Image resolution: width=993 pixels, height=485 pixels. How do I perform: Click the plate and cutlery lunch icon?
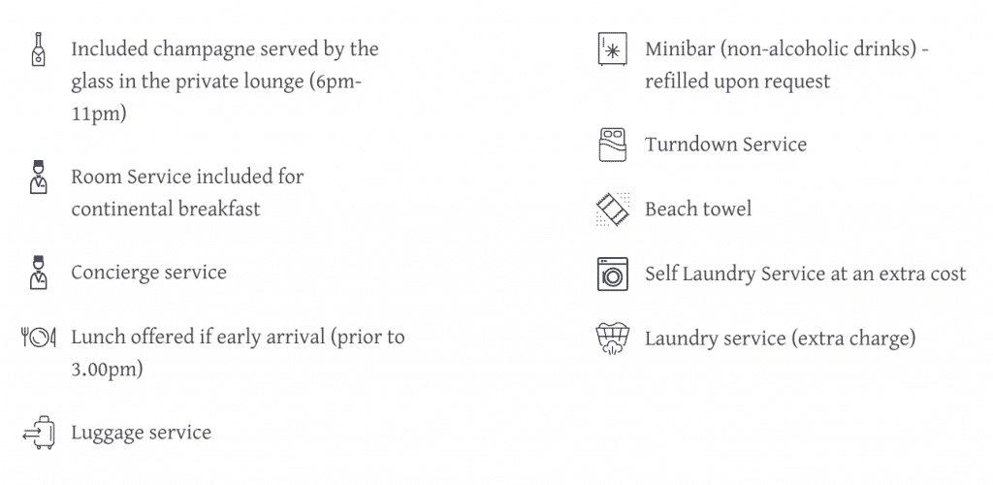tap(39, 337)
